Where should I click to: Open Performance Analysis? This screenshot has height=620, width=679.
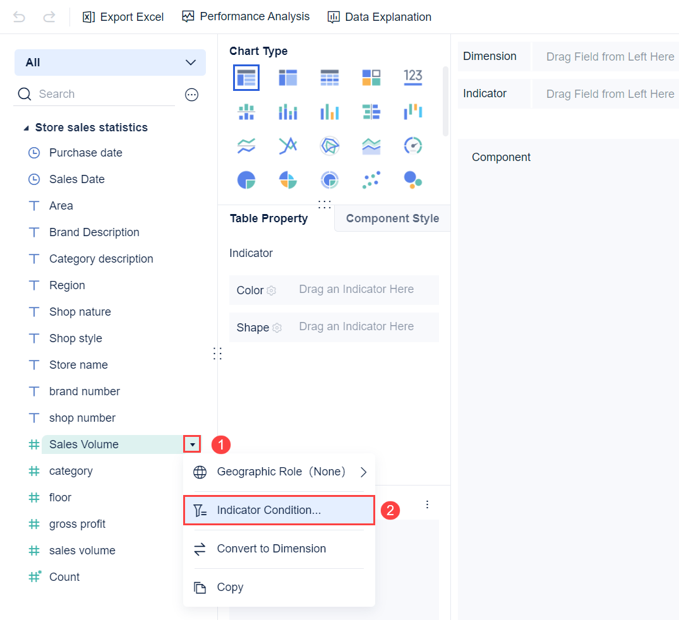click(x=246, y=16)
